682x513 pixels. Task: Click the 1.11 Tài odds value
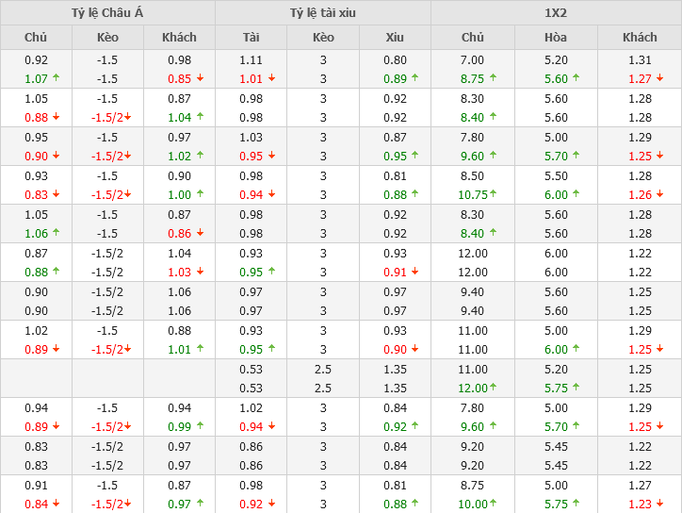point(251,59)
